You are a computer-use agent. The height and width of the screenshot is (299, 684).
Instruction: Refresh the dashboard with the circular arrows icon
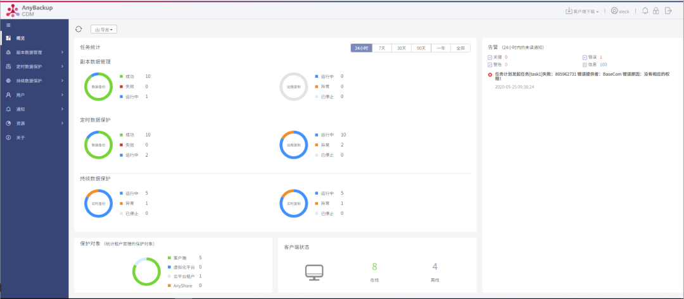click(x=79, y=29)
